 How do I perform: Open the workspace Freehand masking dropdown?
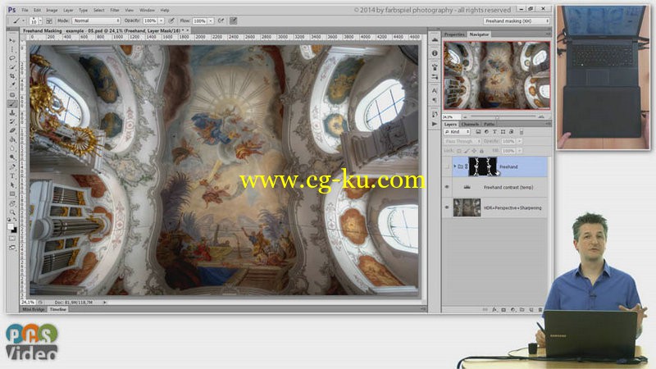tap(517, 21)
